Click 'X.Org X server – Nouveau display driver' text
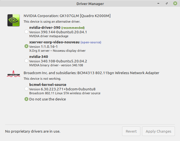Screen dimensions: 180x141 (57, 51)
